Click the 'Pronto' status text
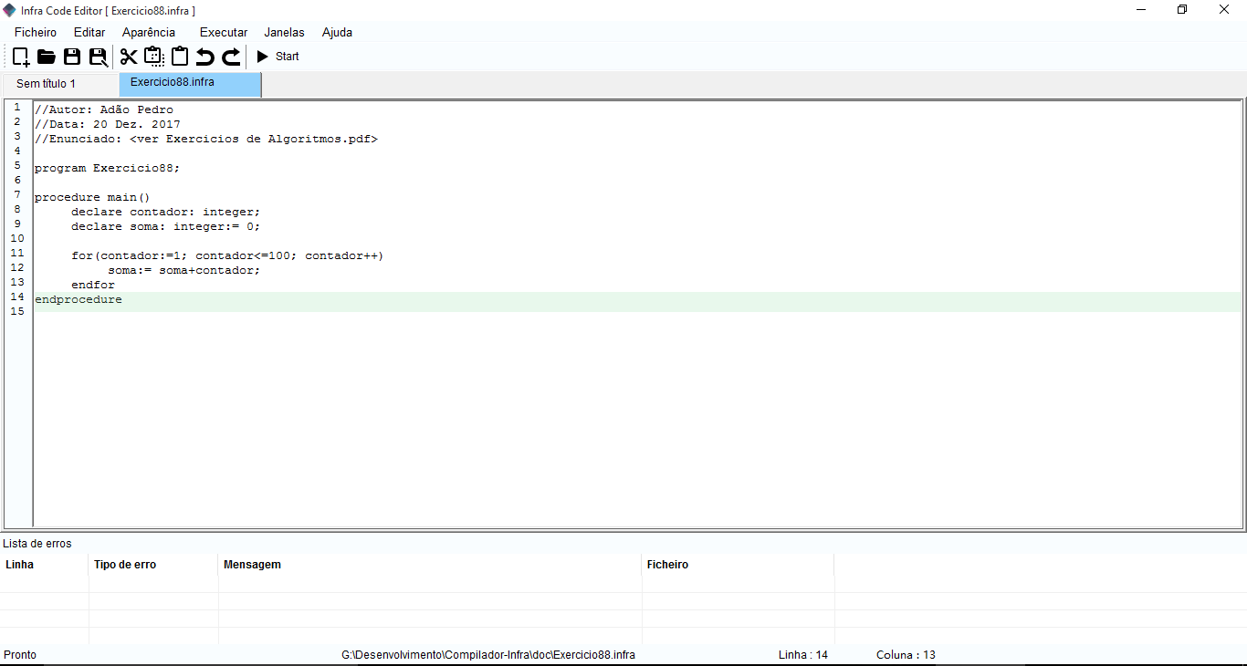The width and height of the screenshot is (1247, 666). pyautogui.click(x=20, y=655)
